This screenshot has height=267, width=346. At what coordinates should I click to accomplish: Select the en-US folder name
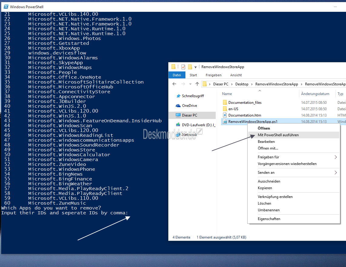click(x=233, y=109)
